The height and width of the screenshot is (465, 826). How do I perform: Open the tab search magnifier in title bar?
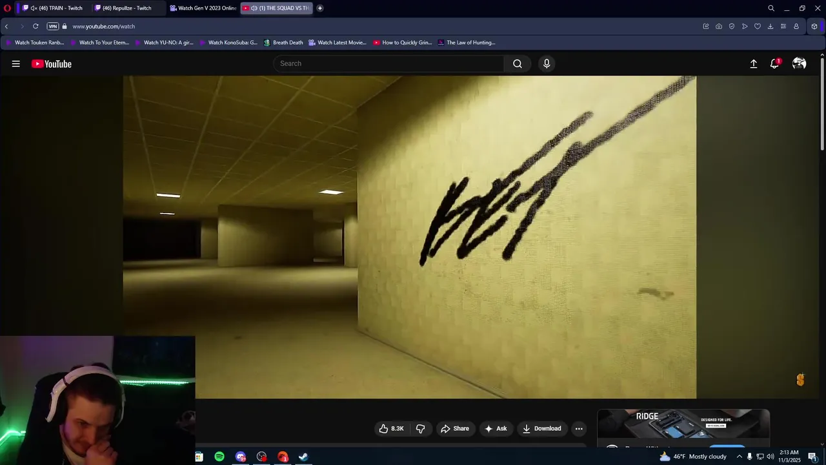tap(771, 8)
